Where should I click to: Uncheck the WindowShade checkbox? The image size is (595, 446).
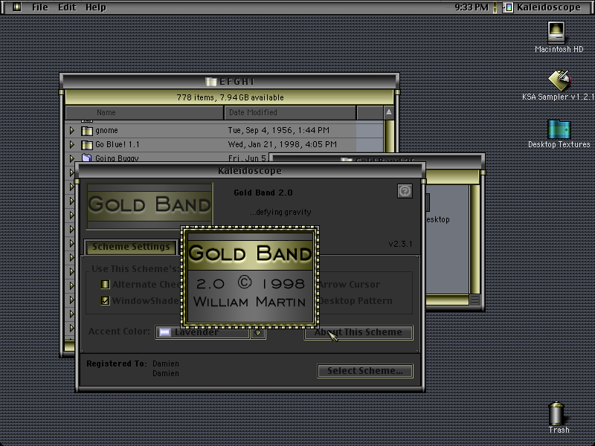click(105, 301)
